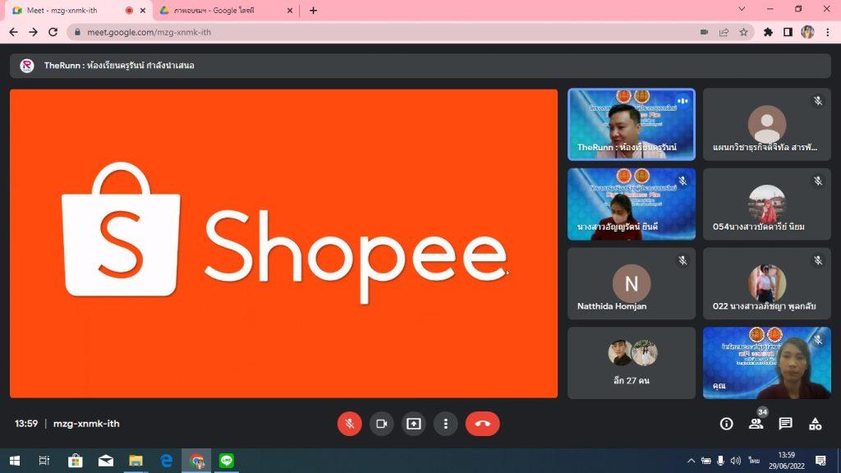This screenshot has height=473, width=841.
Task: Show hidden system tray icons
Action: pyautogui.click(x=692, y=461)
